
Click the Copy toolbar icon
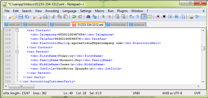[60, 17]
